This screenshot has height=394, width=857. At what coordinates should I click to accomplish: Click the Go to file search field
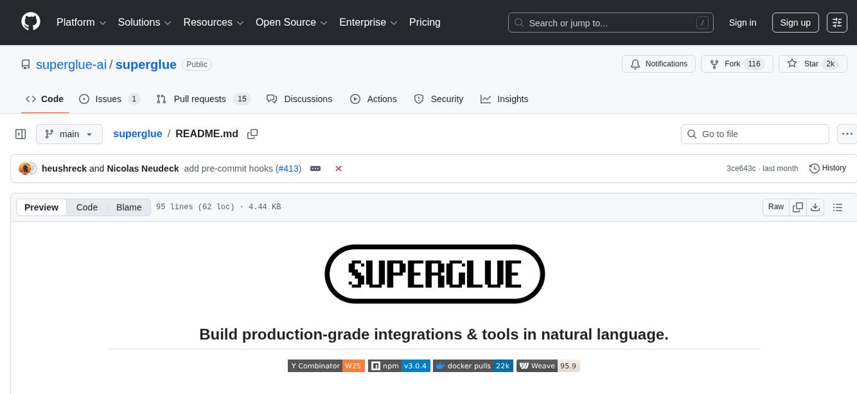754,133
